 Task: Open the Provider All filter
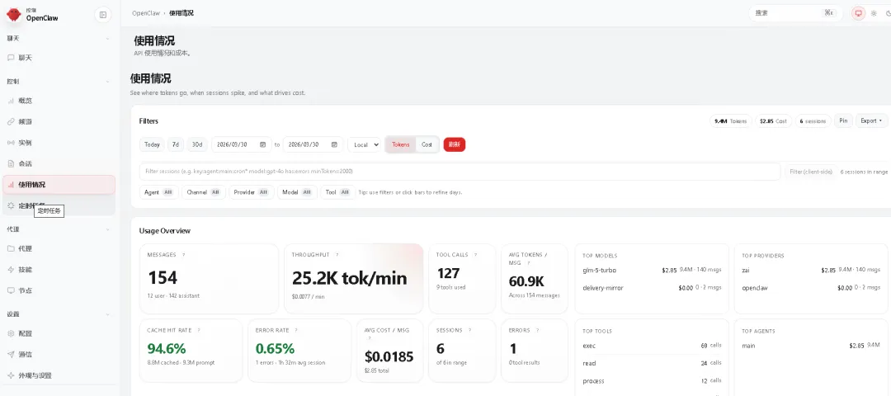(251, 192)
